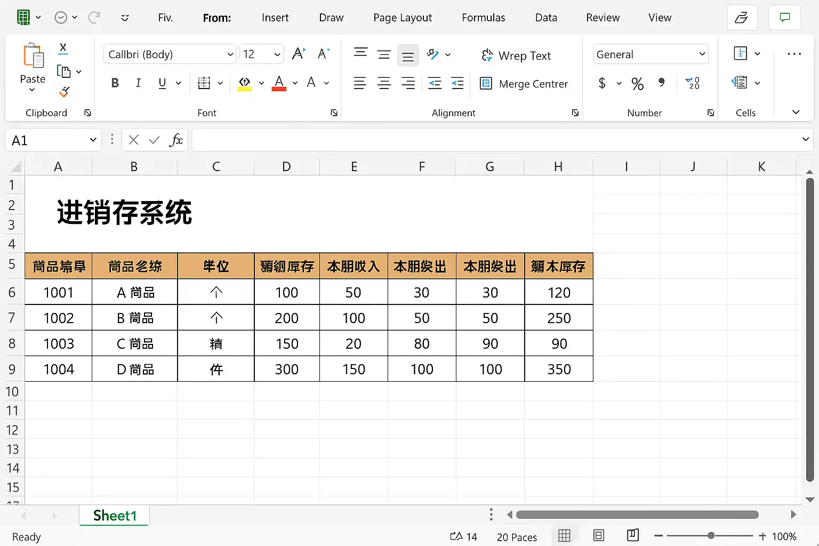The height and width of the screenshot is (546, 819).
Task: Open the font name dropdown
Action: 230,54
